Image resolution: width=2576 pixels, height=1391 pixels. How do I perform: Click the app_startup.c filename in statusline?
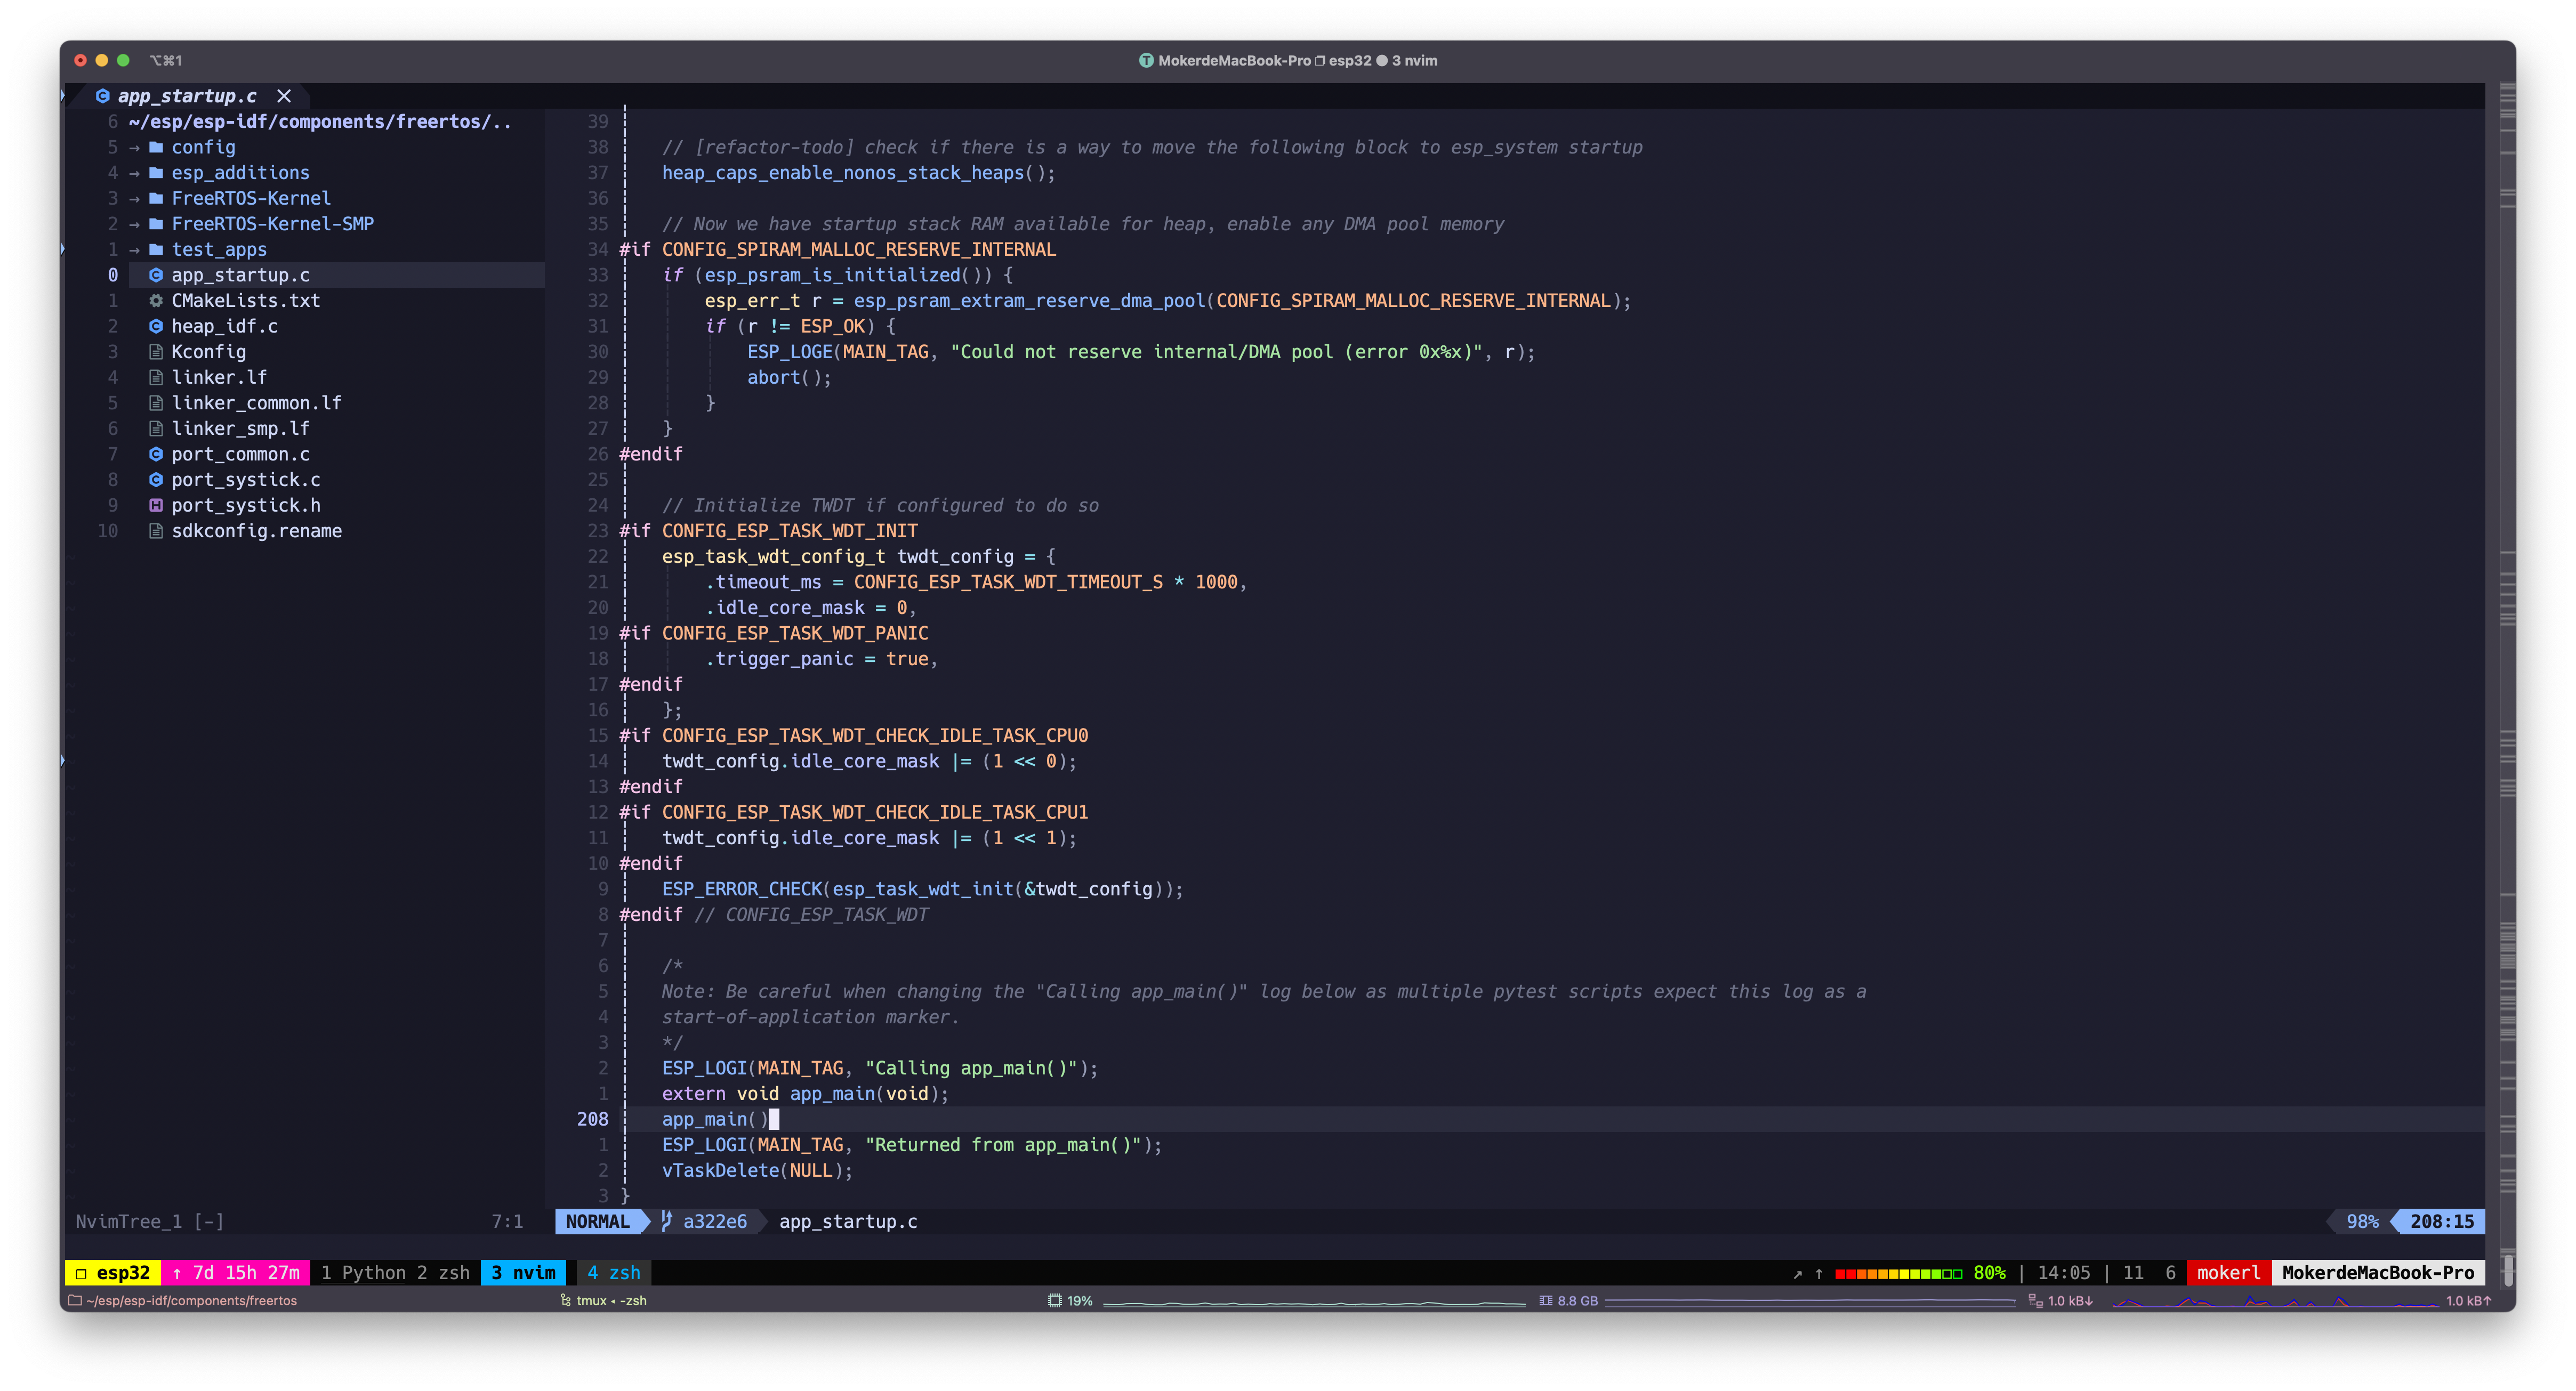848,1221
